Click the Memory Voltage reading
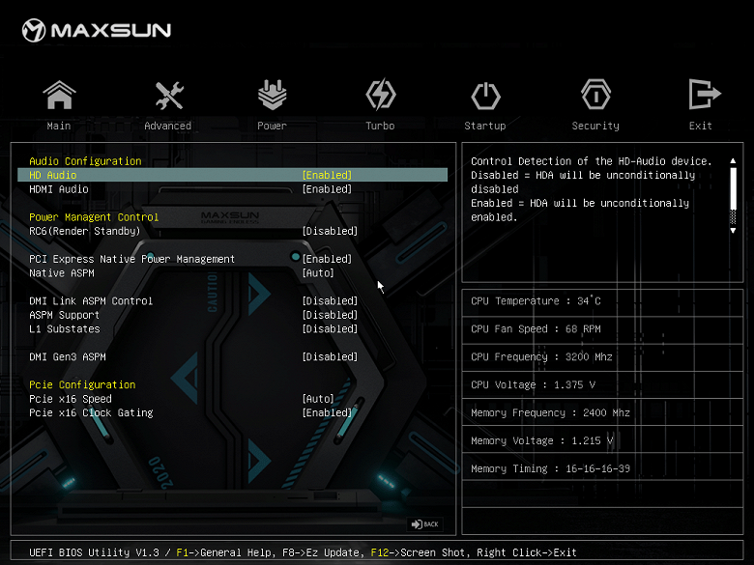The image size is (754, 565). 542,440
